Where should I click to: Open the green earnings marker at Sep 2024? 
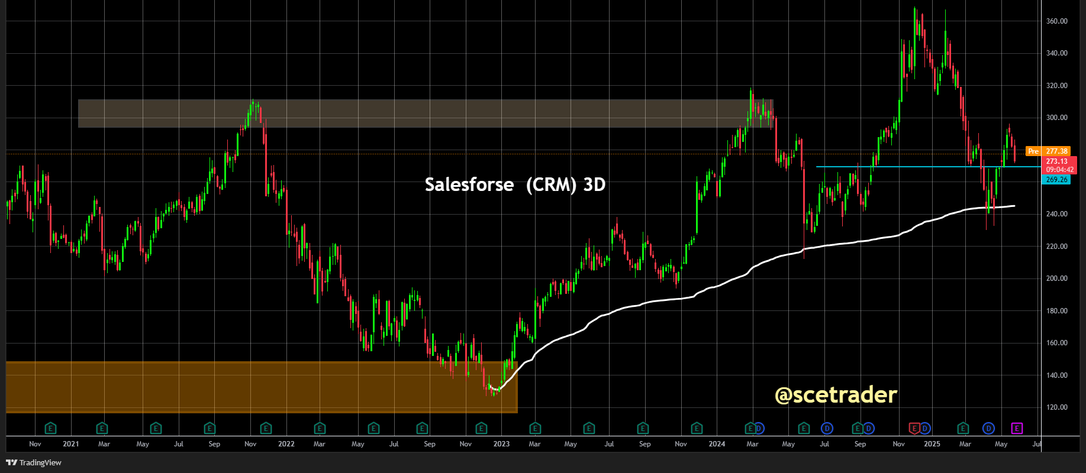tap(858, 428)
